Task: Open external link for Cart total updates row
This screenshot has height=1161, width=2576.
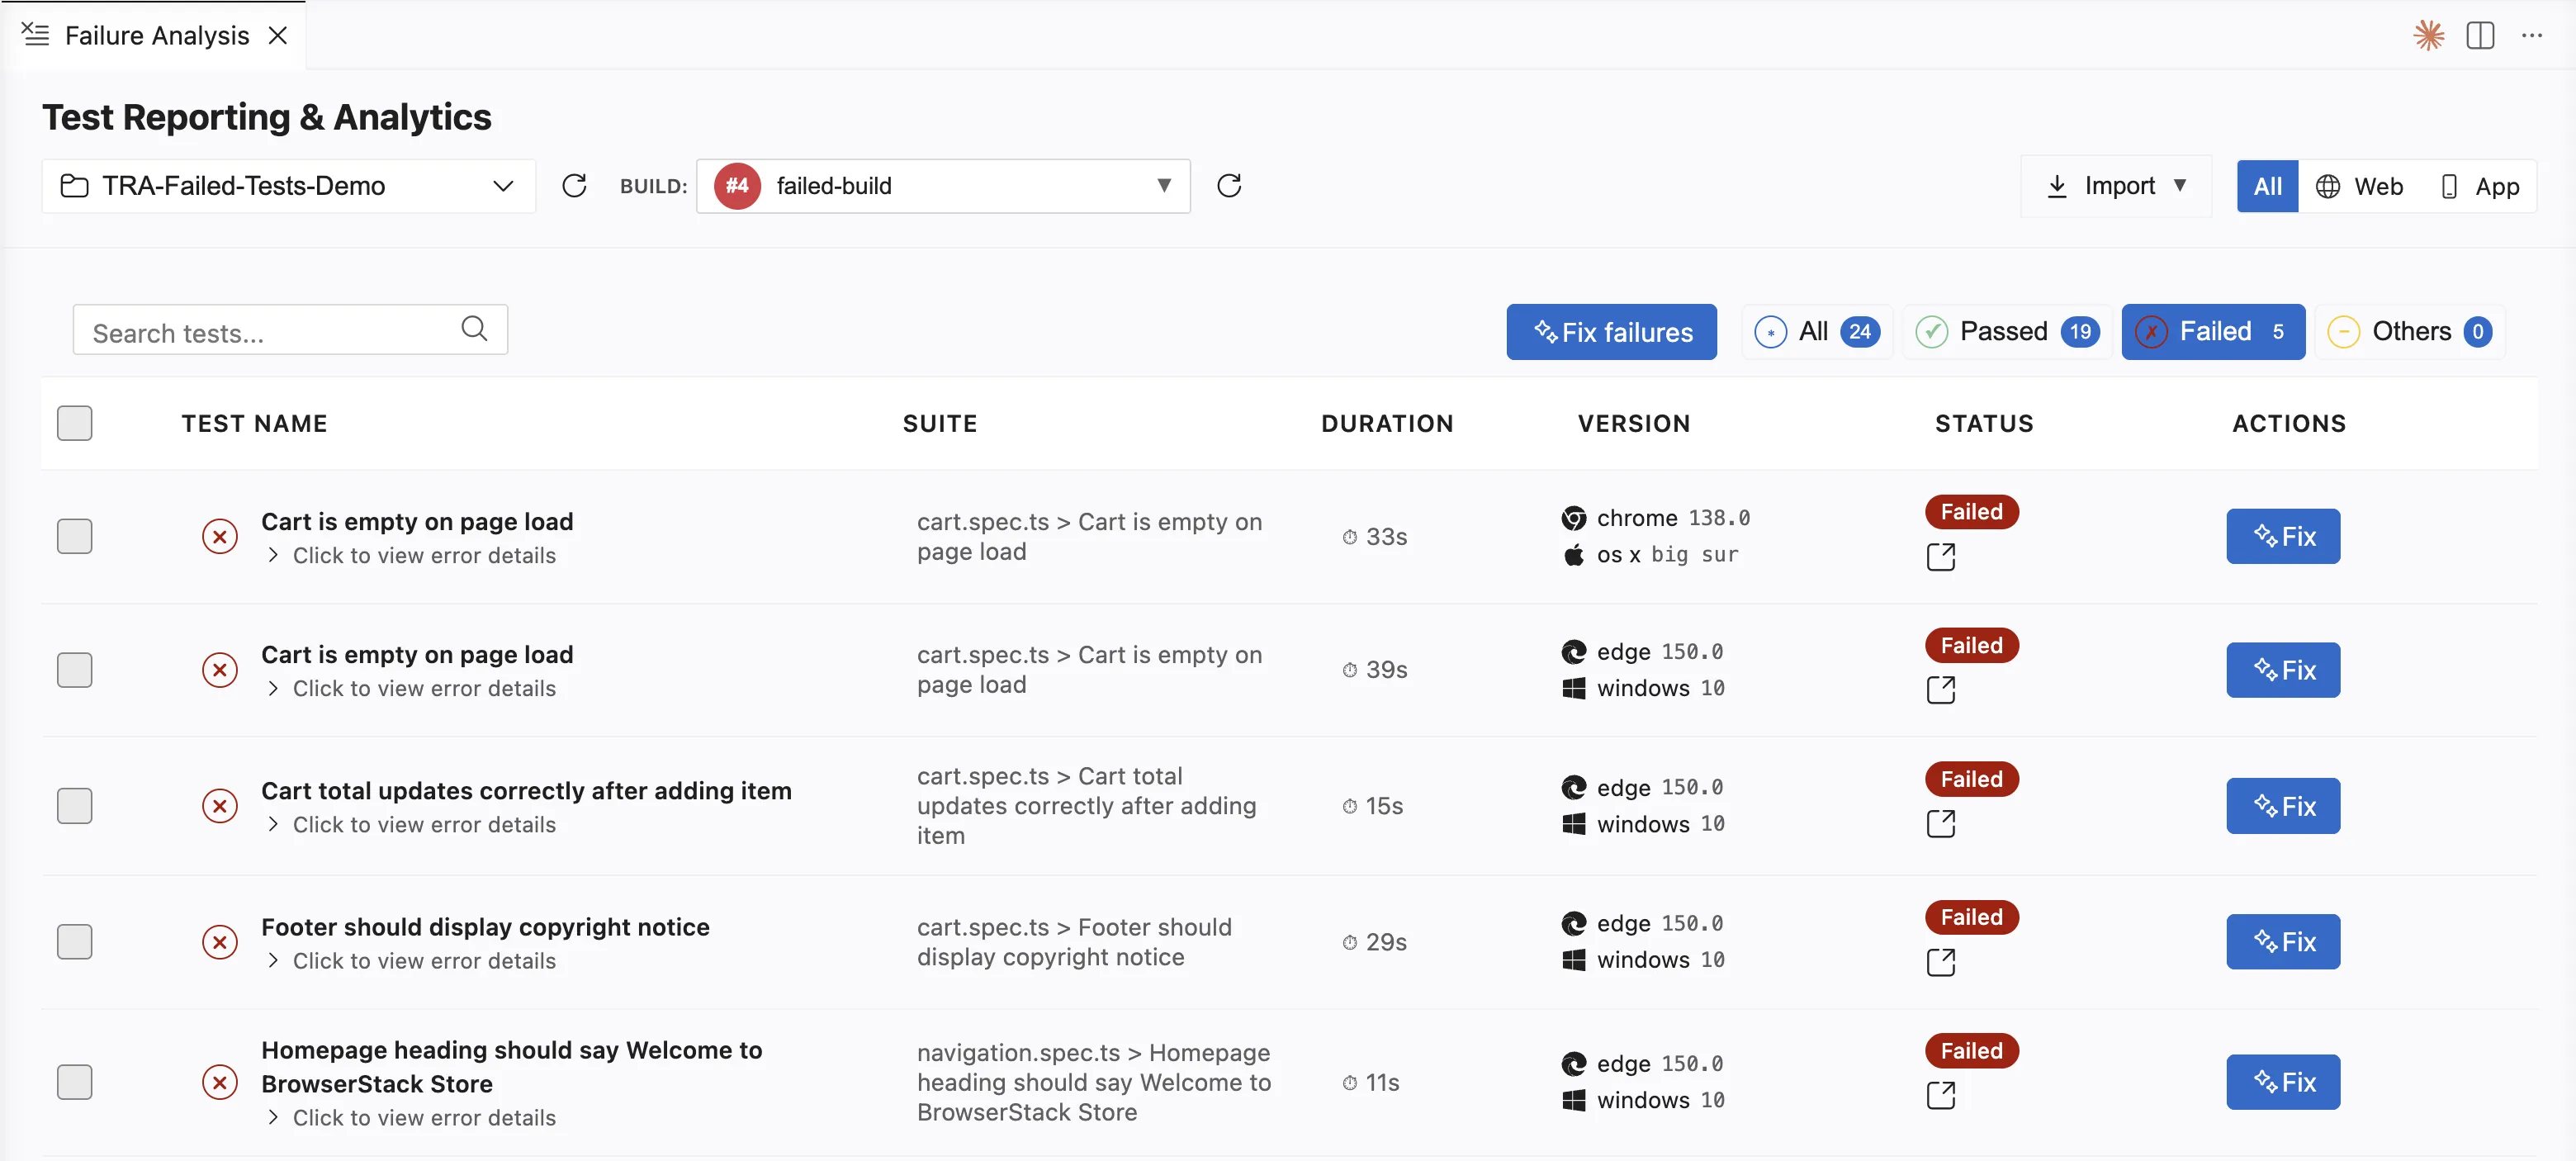Action: coord(1941,824)
